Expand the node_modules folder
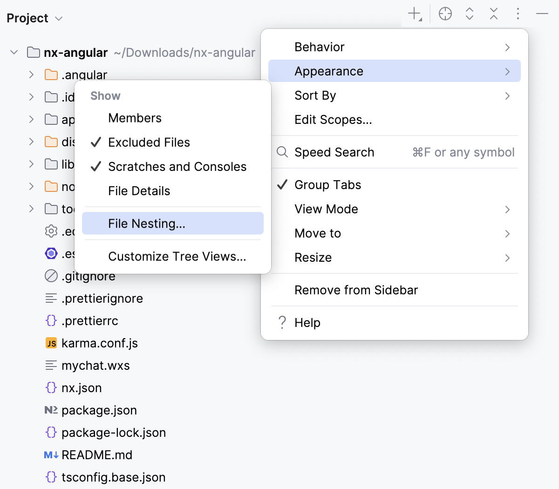 [x=31, y=186]
